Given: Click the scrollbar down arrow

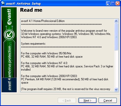Looking at the screenshot, I should 116,90.
